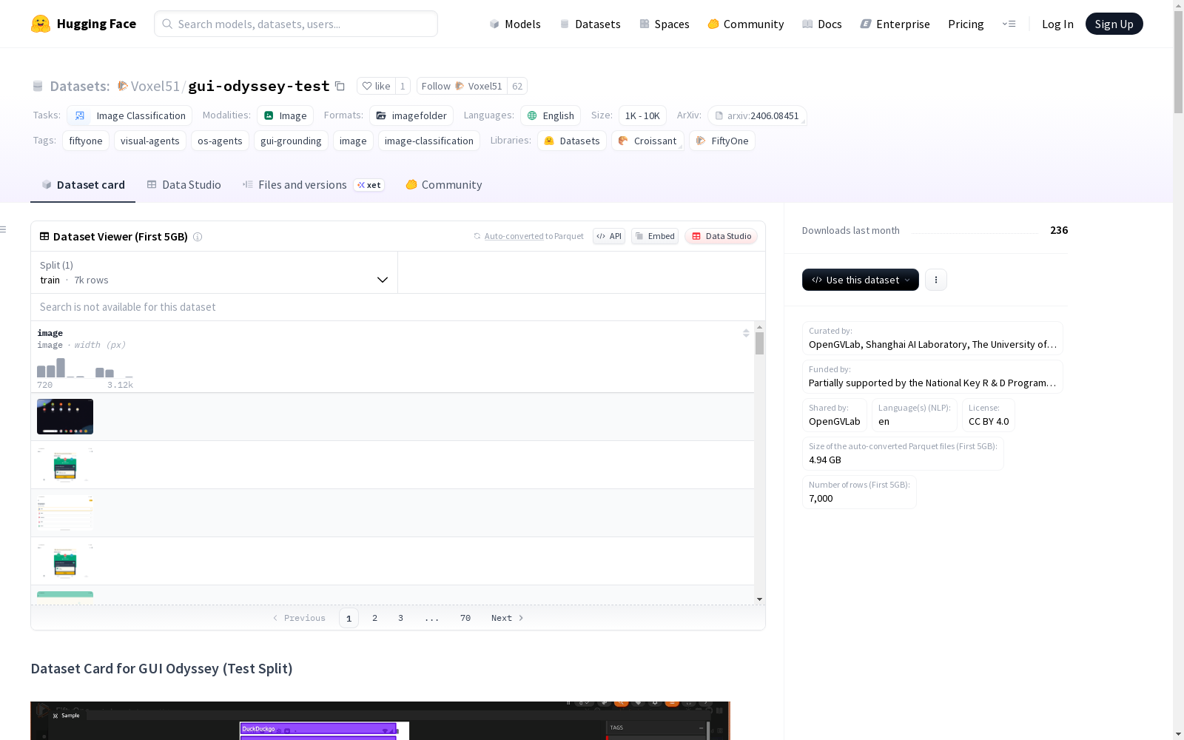This screenshot has width=1184, height=740.
Task: Click the image column sort icon
Action: click(x=746, y=333)
